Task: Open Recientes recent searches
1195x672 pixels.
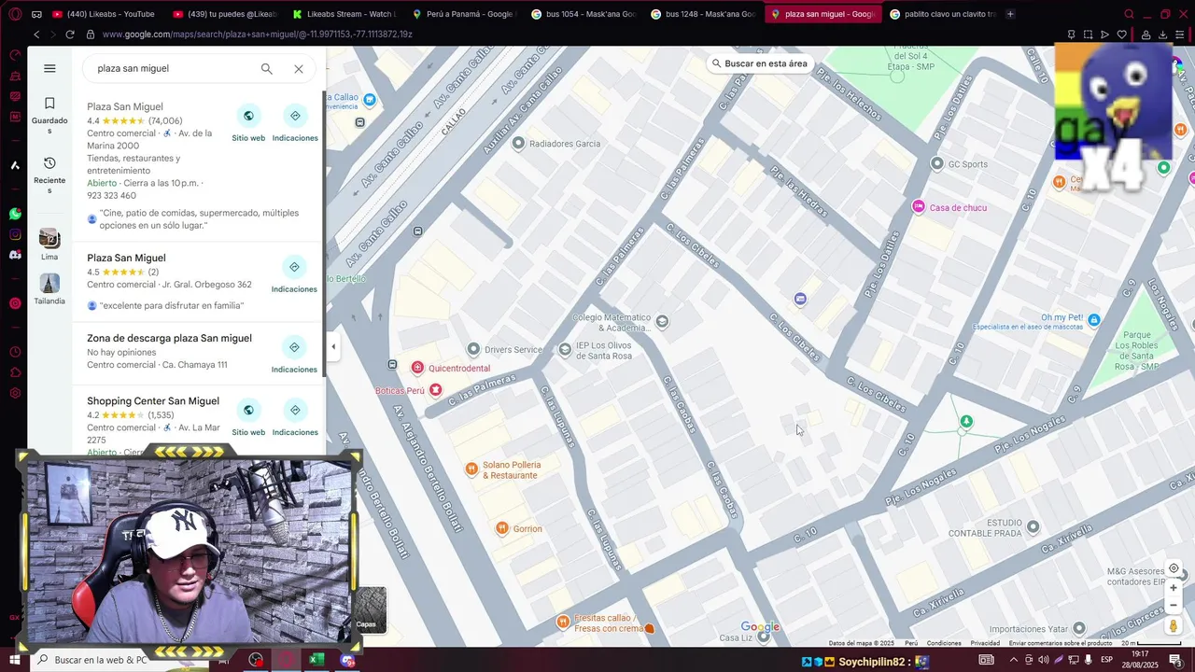Action: point(49,175)
